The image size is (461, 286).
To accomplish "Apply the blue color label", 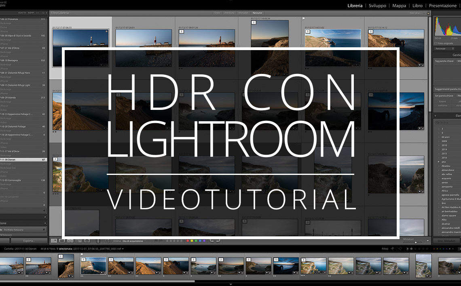I will pyautogui.click(x=200, y=241).
